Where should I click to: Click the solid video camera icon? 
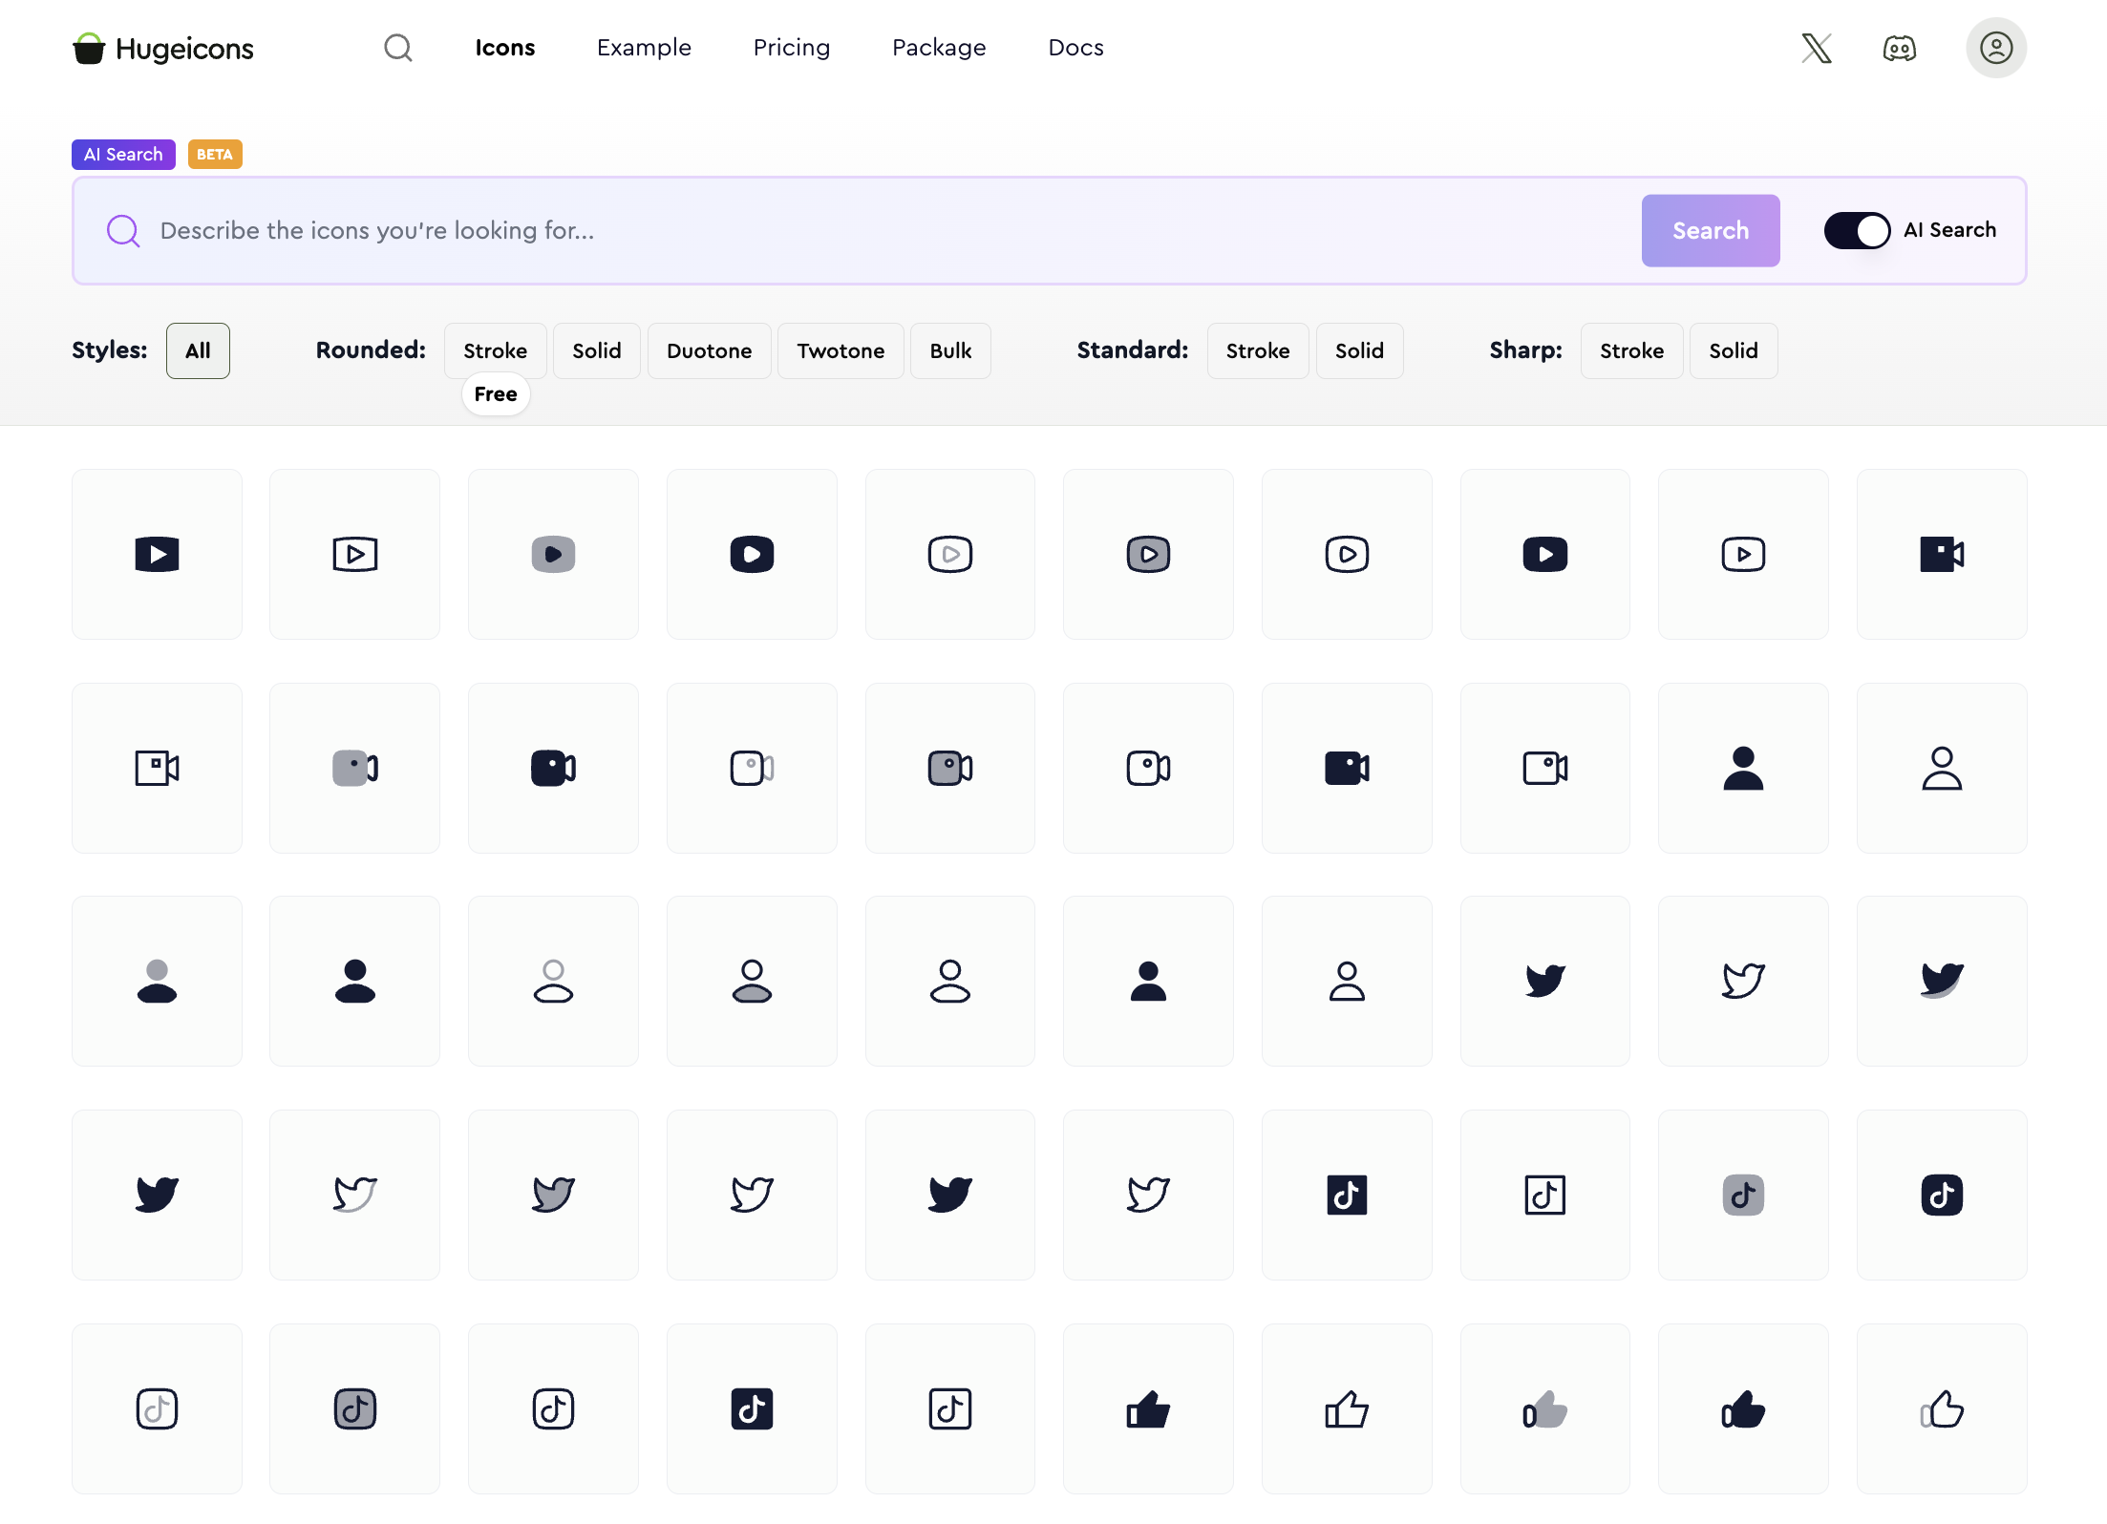[553, 768]
